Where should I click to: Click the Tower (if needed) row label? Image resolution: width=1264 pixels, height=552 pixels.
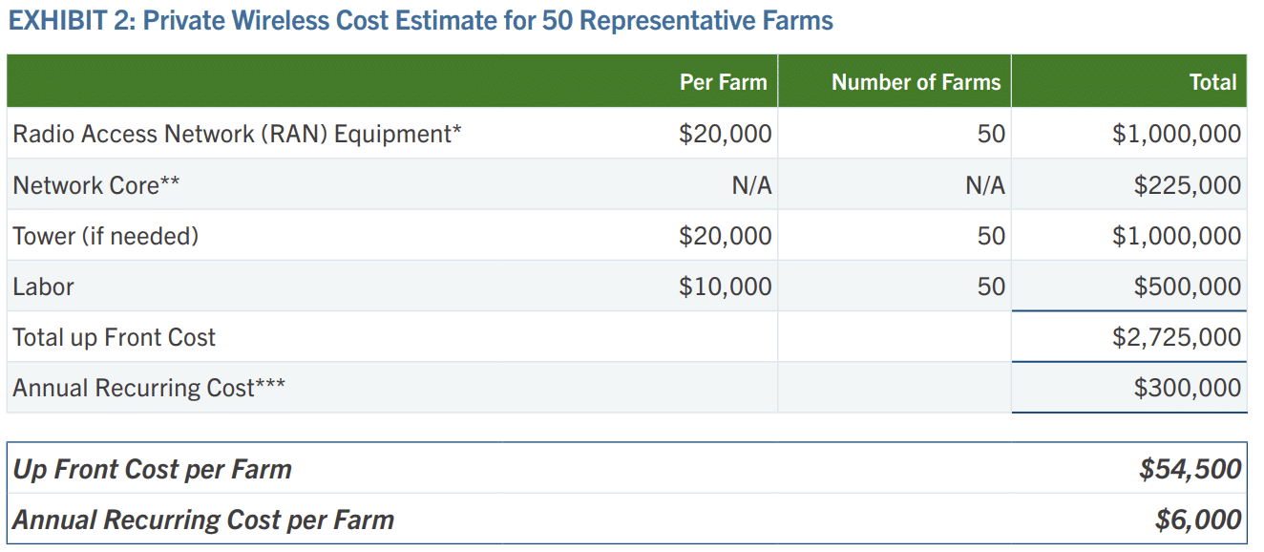105,236
